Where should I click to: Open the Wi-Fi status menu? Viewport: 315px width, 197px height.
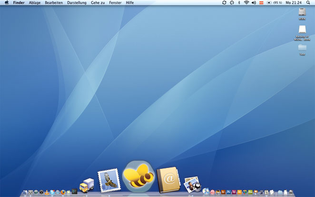click(x=246, y=3)
